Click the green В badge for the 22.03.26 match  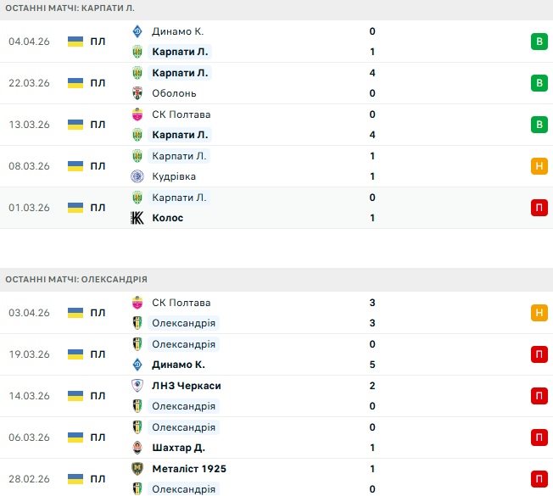tap(538, 83)
